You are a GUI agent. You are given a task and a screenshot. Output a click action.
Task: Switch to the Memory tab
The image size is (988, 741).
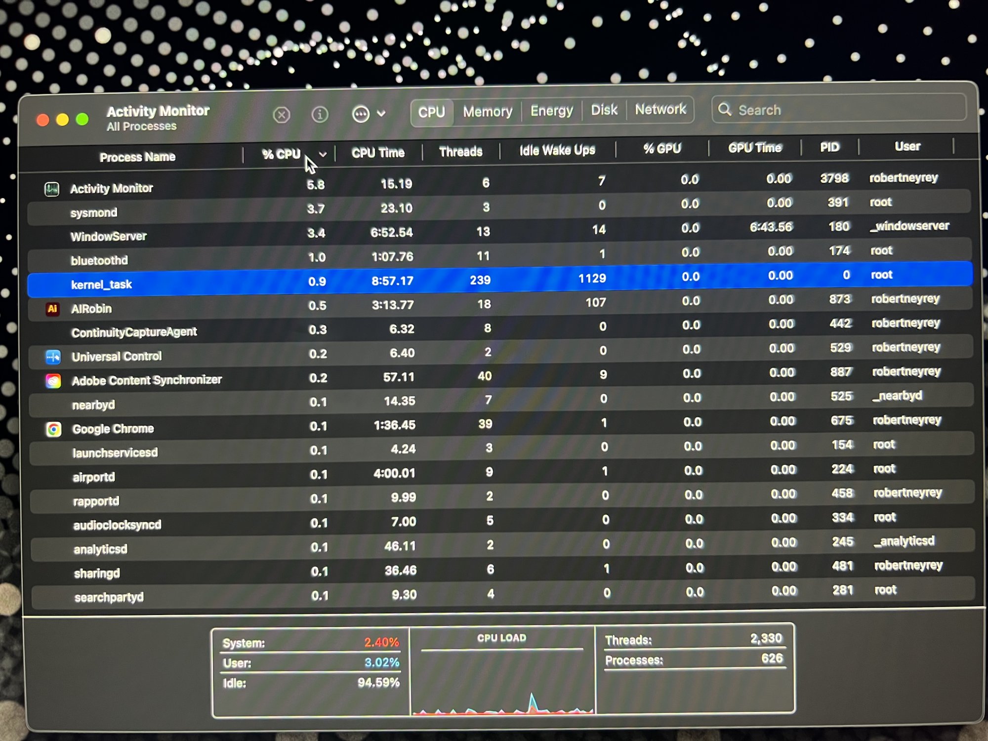(488, 112)
